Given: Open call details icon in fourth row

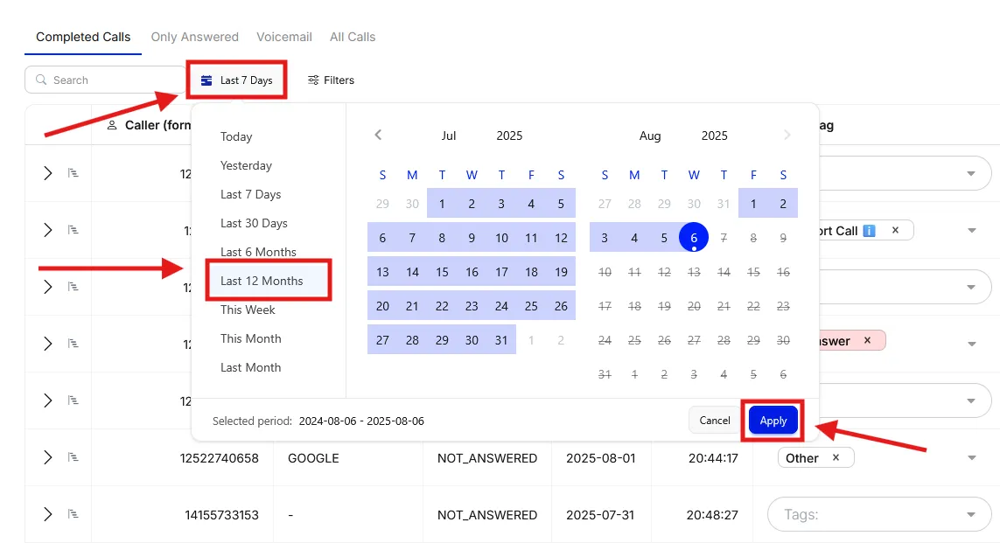Looking at the screenshot, I should 73,344.
